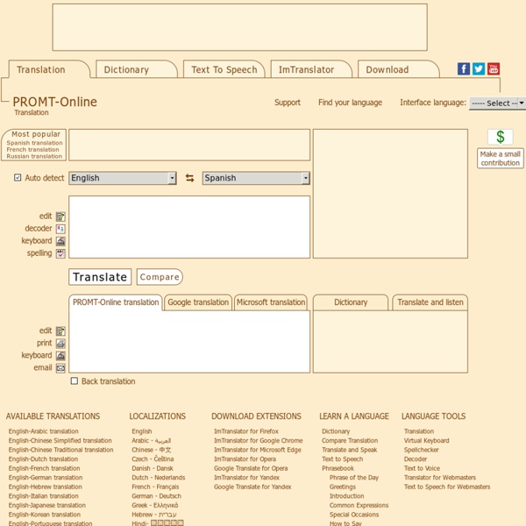Open the Facebook page icon
The height and width of the screenshot is (526, 526).
[464, 69]
